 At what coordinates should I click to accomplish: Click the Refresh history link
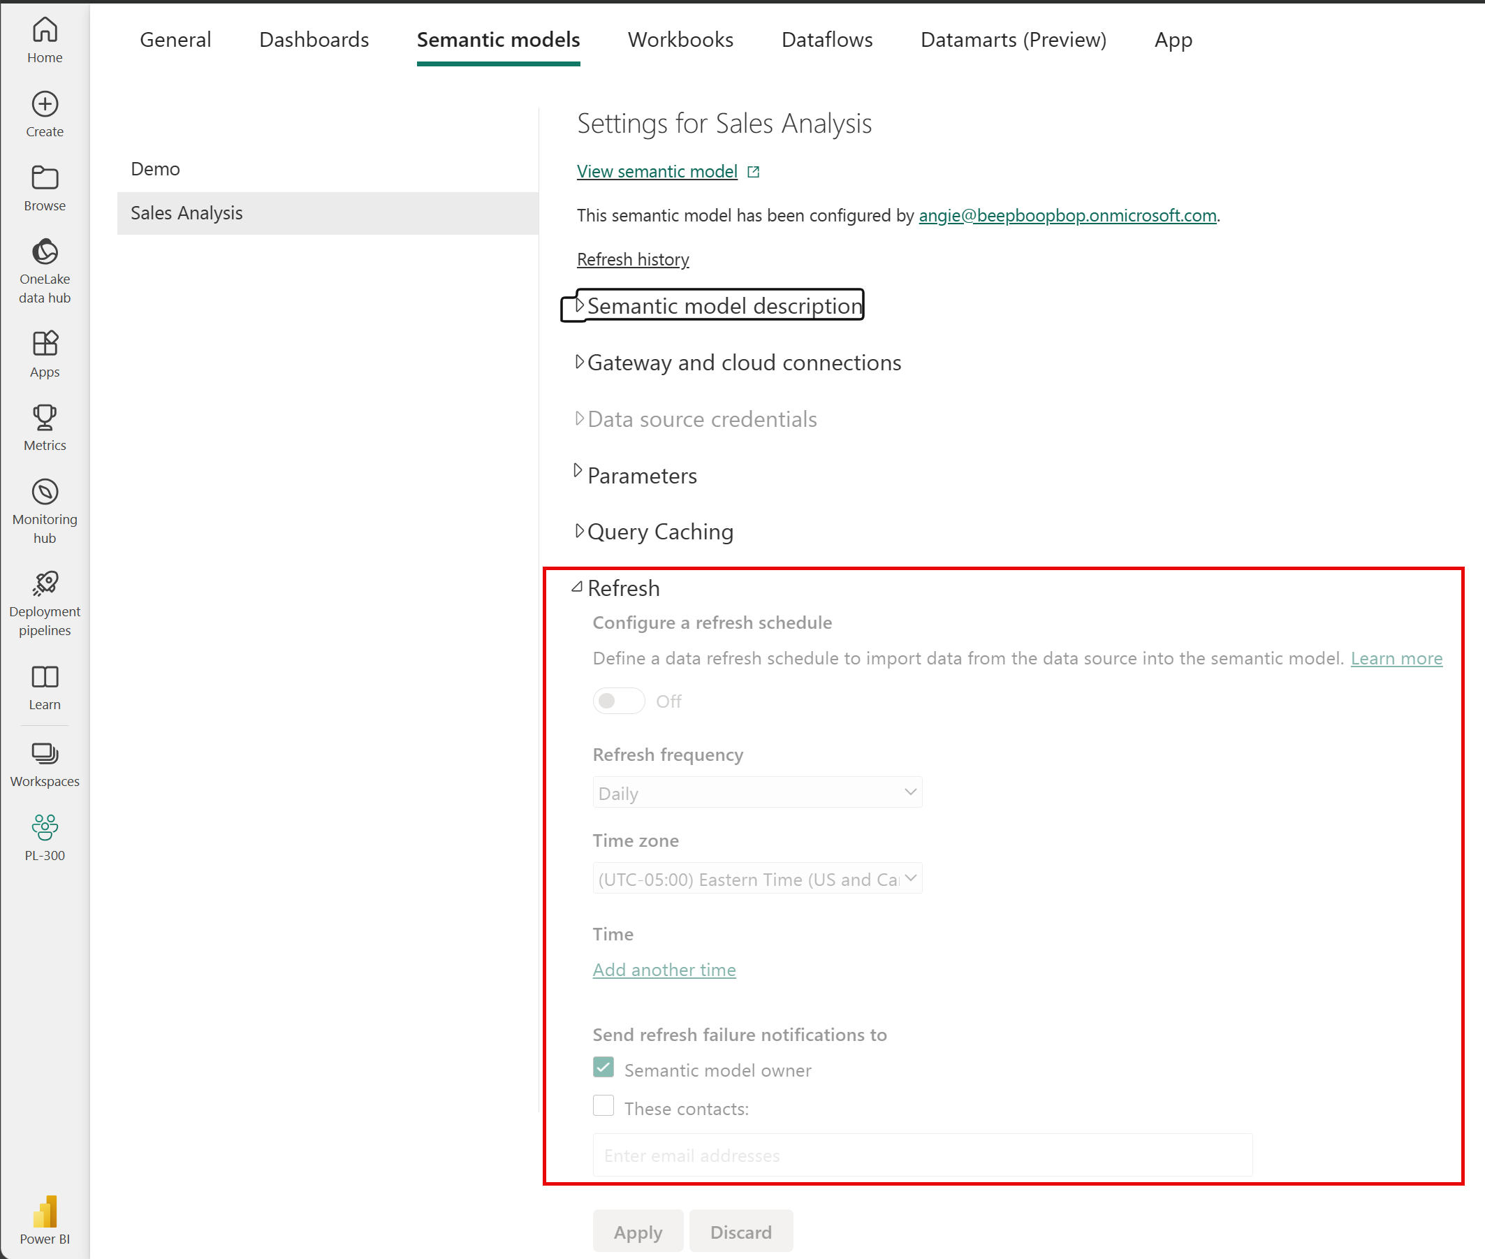[632, 259]
